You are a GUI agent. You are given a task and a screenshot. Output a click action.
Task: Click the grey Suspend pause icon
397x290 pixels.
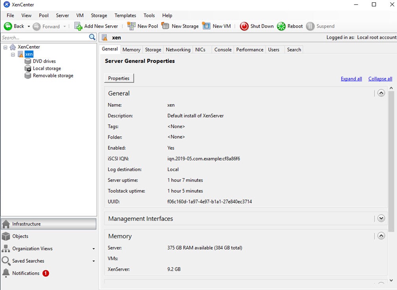click(310, 26)
